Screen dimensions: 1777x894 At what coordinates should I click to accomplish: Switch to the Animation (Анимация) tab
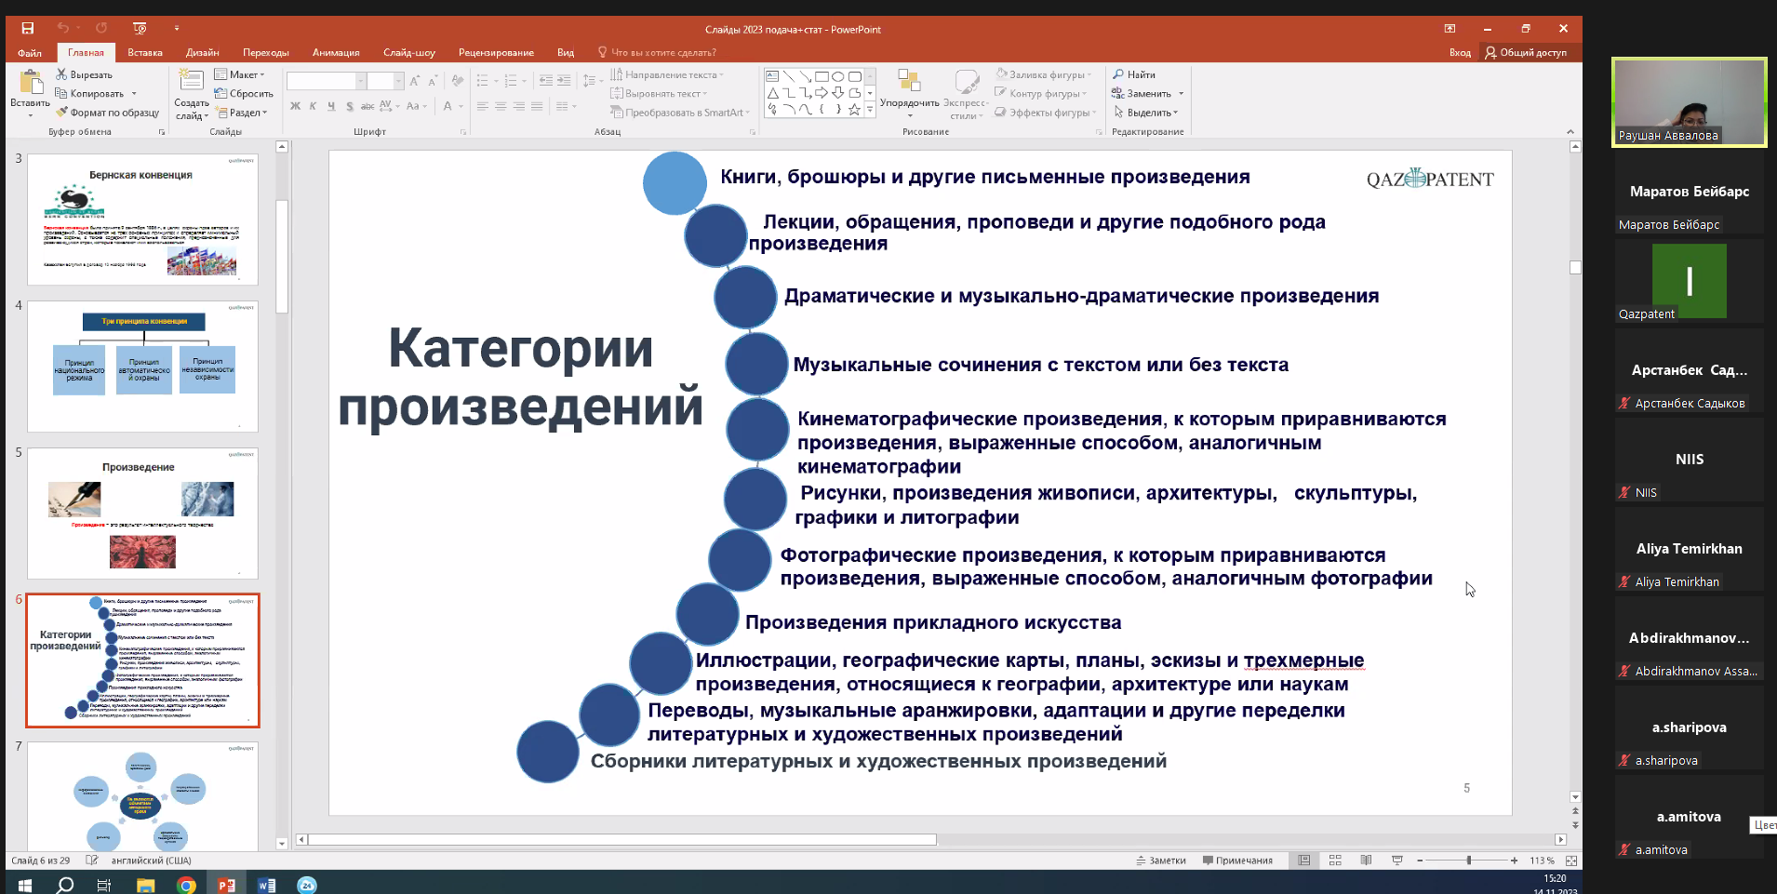(x=336, y=53)
